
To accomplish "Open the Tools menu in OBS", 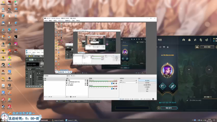I will pyautogui.click(x=73, y=21).
